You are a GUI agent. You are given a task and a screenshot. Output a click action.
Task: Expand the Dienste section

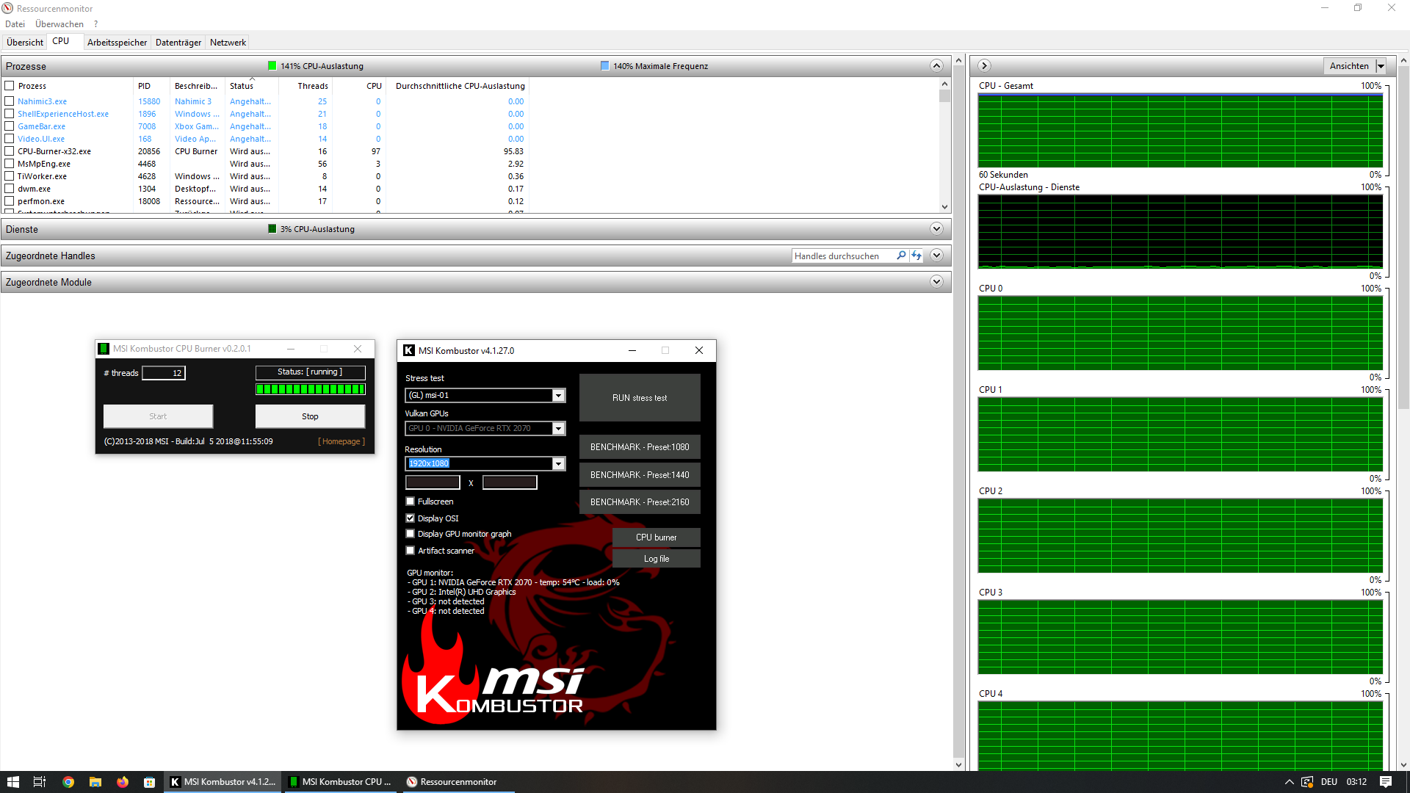pos(936,229)
